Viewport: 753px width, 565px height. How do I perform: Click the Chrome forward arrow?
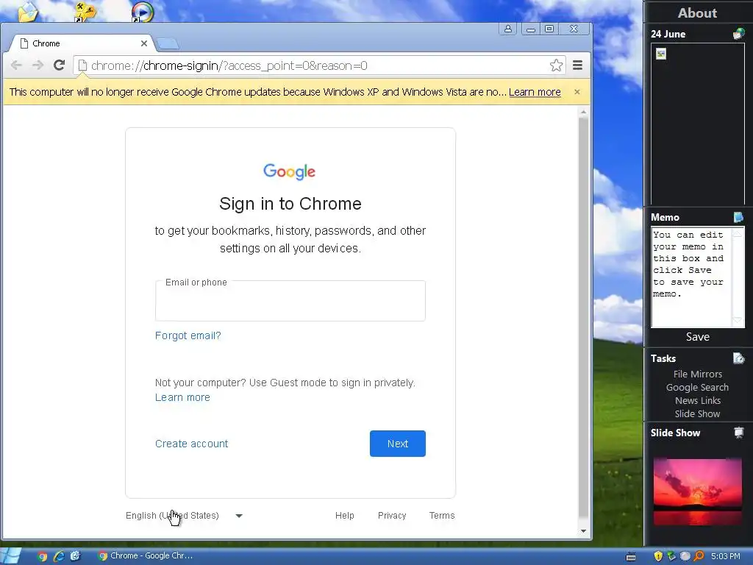[x=38, y=65]
